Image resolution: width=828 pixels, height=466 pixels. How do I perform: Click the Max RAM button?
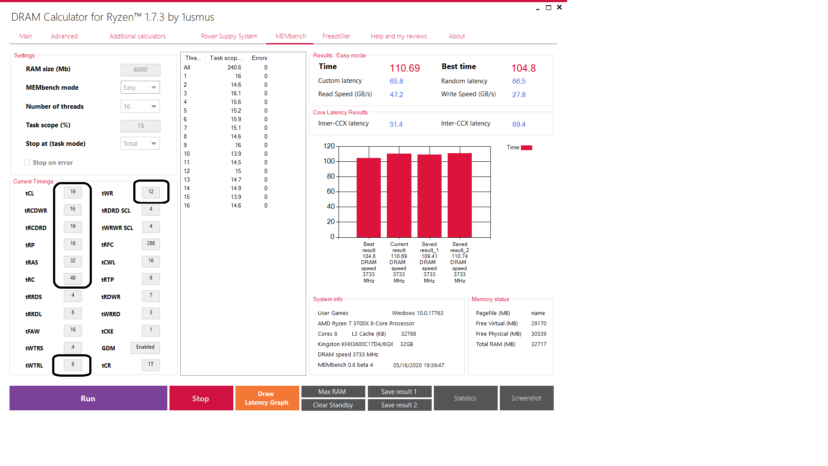point(333,392)
